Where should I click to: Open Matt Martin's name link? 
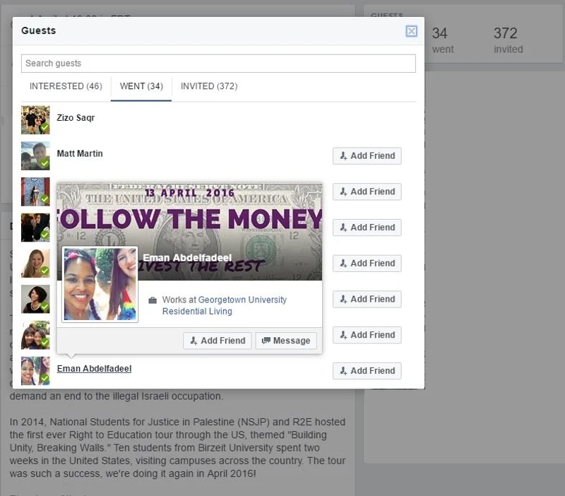80,153
